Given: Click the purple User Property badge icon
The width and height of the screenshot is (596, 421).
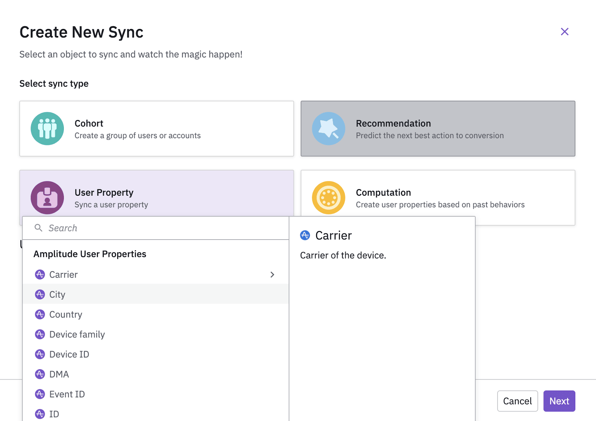Looking at the screenshot, I should [47, 198].
